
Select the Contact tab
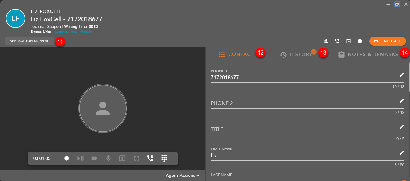tap(236, 54)
